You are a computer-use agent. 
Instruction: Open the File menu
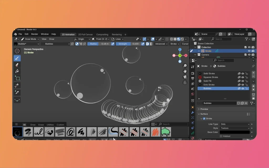pyautogui.click(x=20, y=34)
